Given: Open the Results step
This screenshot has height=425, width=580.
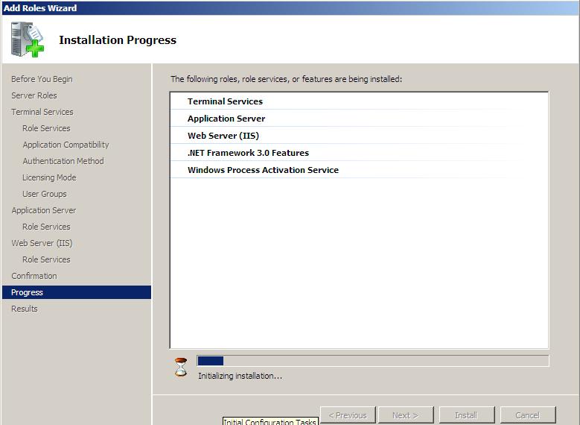Looking at the screenshot, I should pyautogui.click(x=25, y=308).
